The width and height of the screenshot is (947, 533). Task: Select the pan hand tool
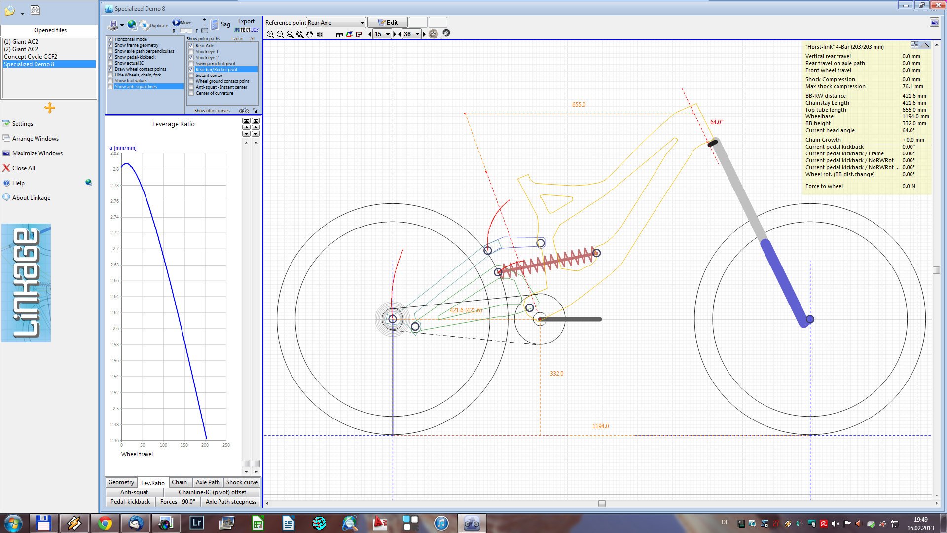tap(310, 34)
